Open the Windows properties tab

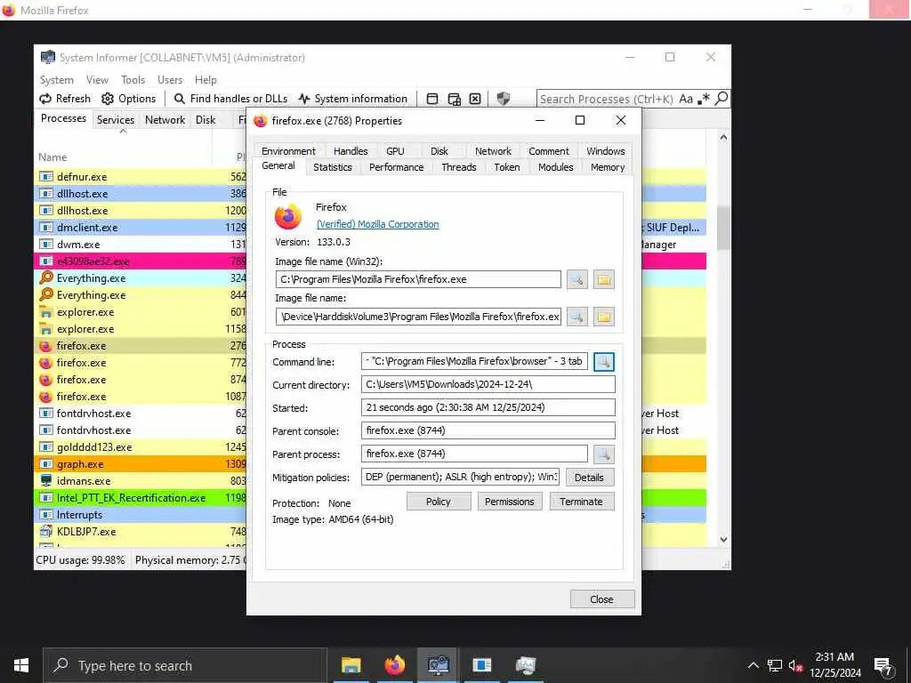click(x=605, y=151)
